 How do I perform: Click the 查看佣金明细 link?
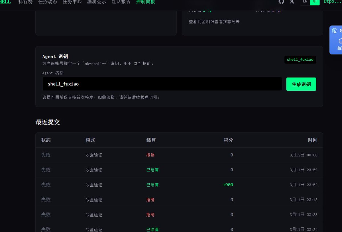tap(201, 22)
